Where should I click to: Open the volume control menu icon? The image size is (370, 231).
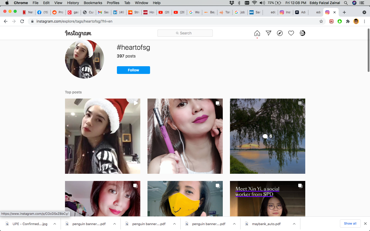262,3
